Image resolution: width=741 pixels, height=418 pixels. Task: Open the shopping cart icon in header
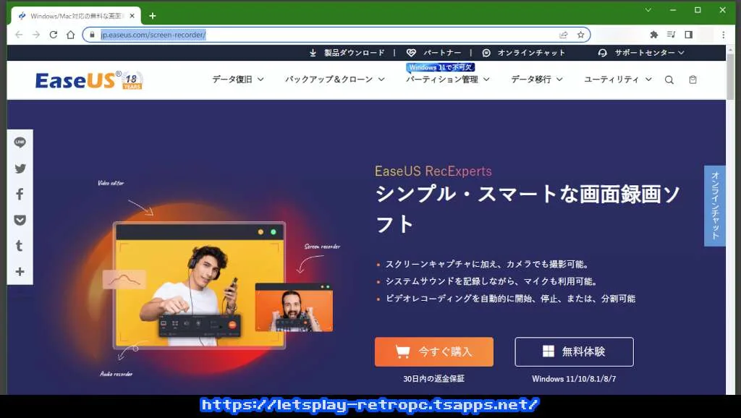coord(693,80)
